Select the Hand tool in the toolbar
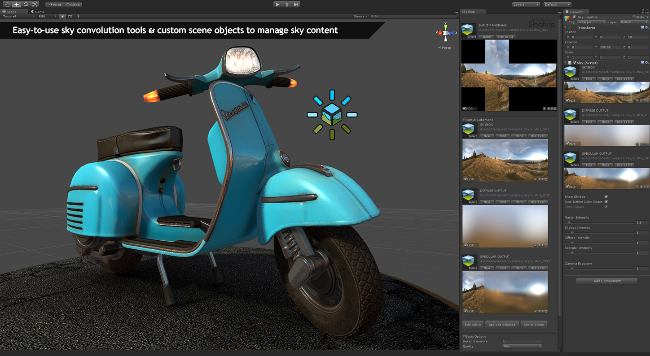650x356 pixels. point(7,4)
